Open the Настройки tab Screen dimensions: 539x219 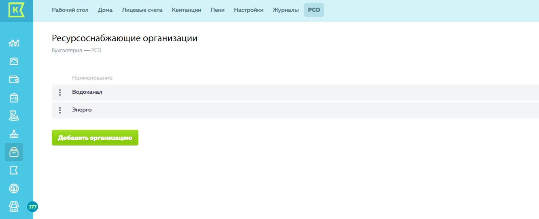[x=248, y=10]
